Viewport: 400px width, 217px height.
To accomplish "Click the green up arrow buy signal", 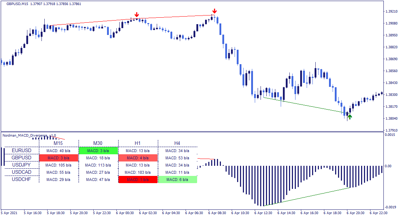I will pos(350,116).
